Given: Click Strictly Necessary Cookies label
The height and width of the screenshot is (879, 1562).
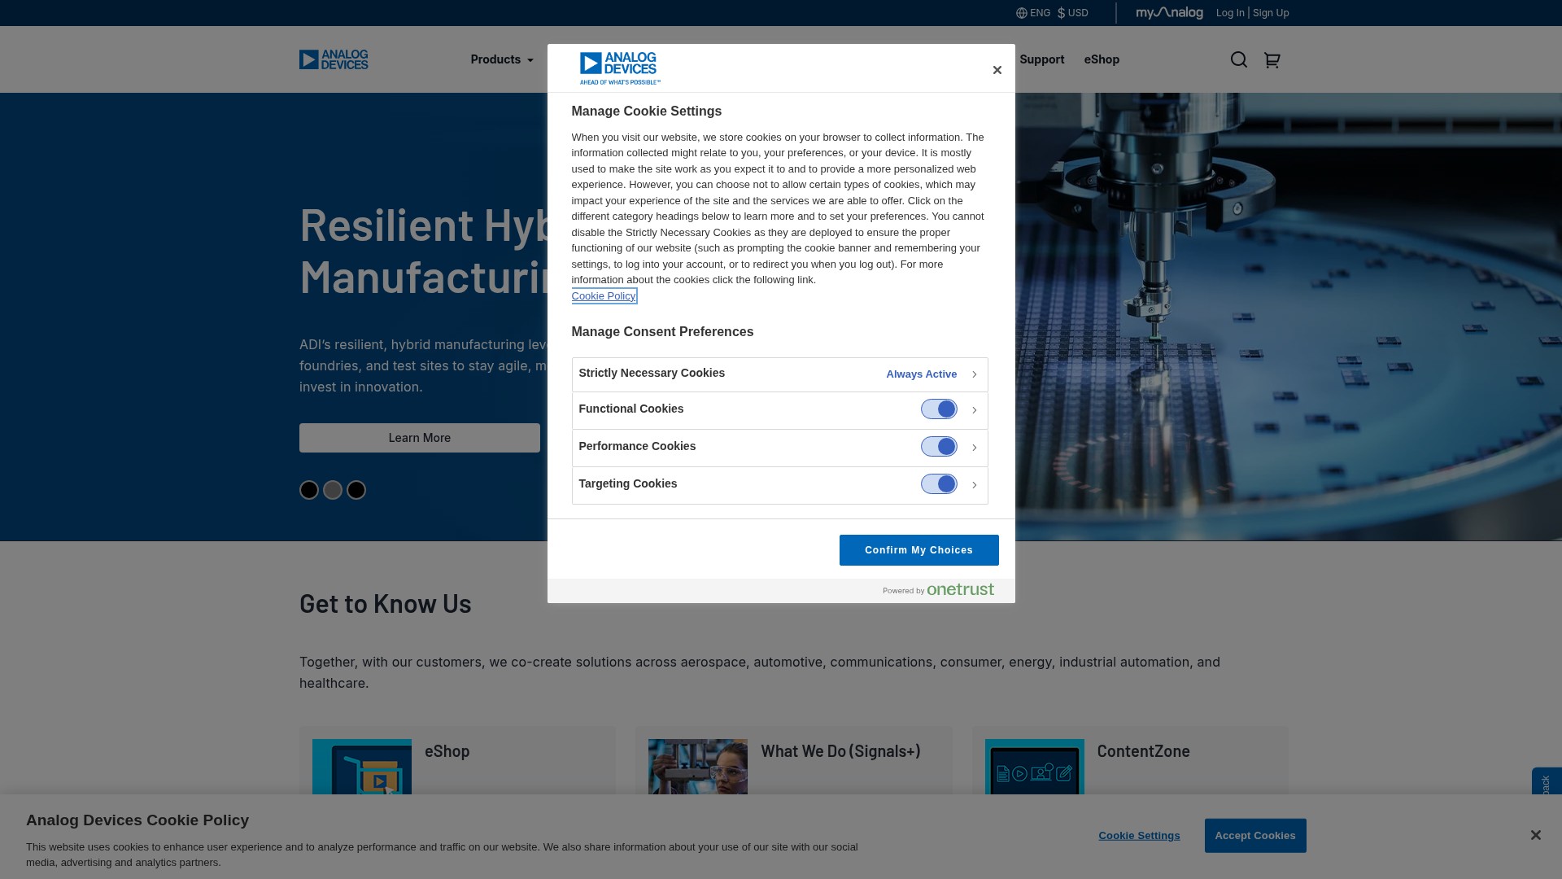Looking at the screenshot, I should 652,373.
